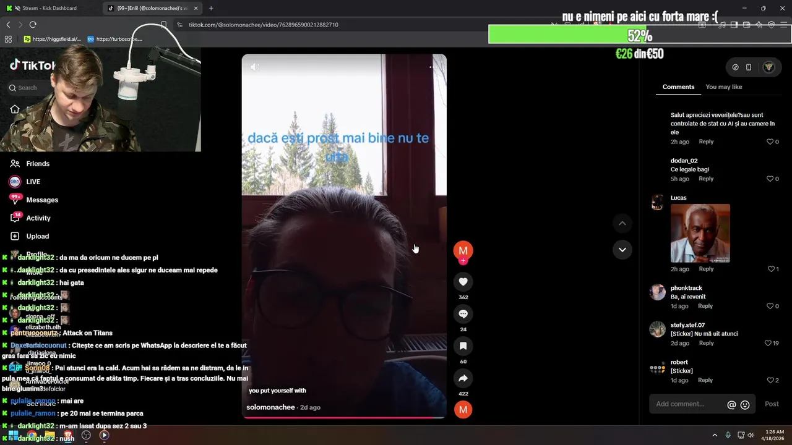Open Messages in TikTok sidebar
This screenshot has height=445, width=792.
pyautogui.click(x=34, y=200)
